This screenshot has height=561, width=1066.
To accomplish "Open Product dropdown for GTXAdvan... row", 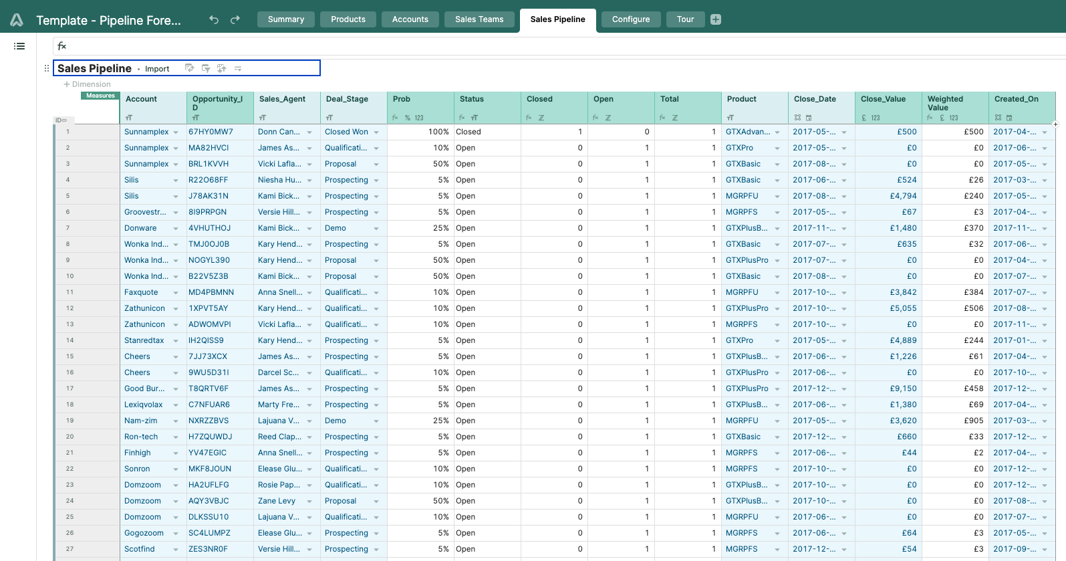I will pos(777,132).
